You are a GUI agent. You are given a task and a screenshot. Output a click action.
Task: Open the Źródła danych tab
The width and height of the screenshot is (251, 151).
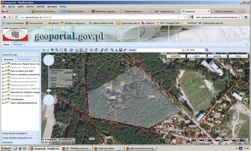pyautogui.click(x=24, y=59)
